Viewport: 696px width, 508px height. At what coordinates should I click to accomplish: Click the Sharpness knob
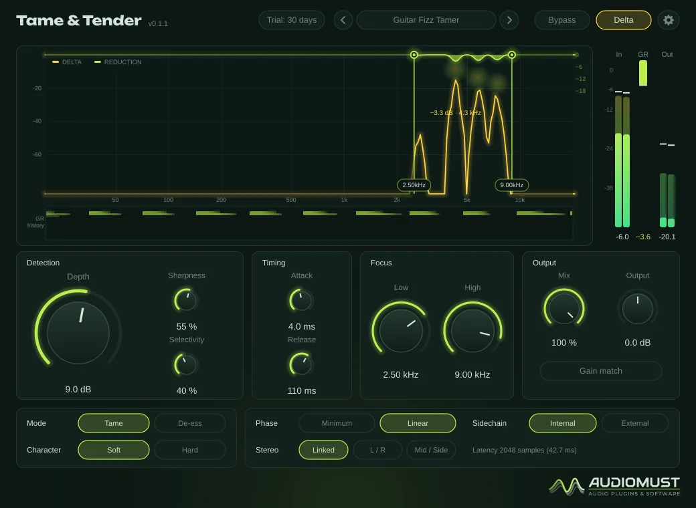[x=186, y=301]
